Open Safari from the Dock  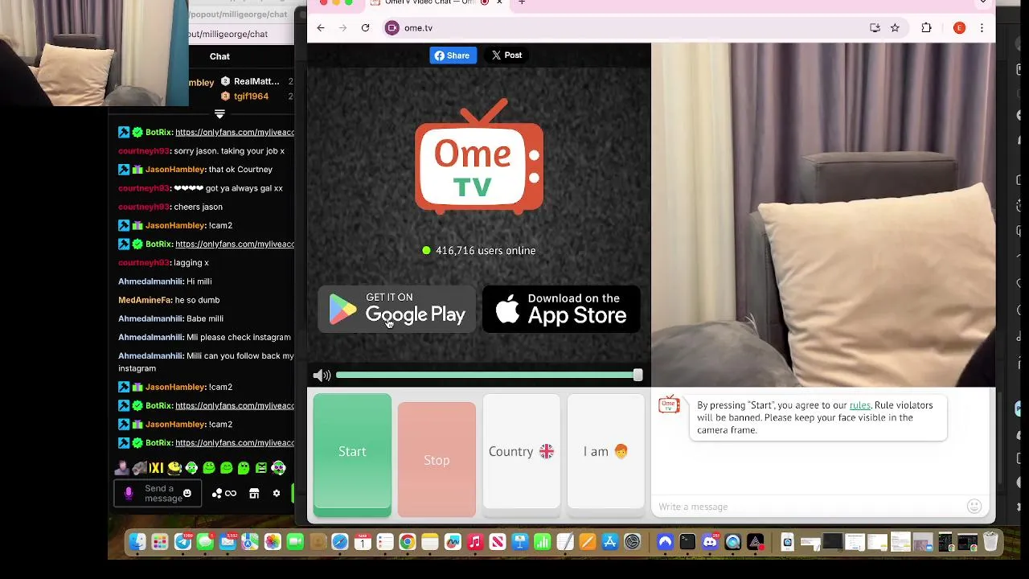click(340, 542)
